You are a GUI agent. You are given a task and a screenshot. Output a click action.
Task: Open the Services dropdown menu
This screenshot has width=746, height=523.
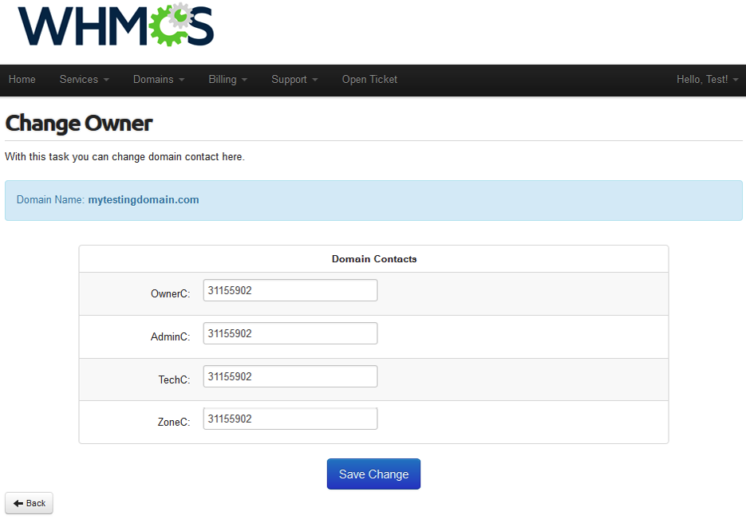click(85, 80)
